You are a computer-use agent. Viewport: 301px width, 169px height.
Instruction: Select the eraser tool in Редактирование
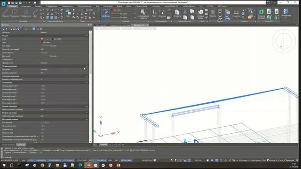(x=62, y=10)
